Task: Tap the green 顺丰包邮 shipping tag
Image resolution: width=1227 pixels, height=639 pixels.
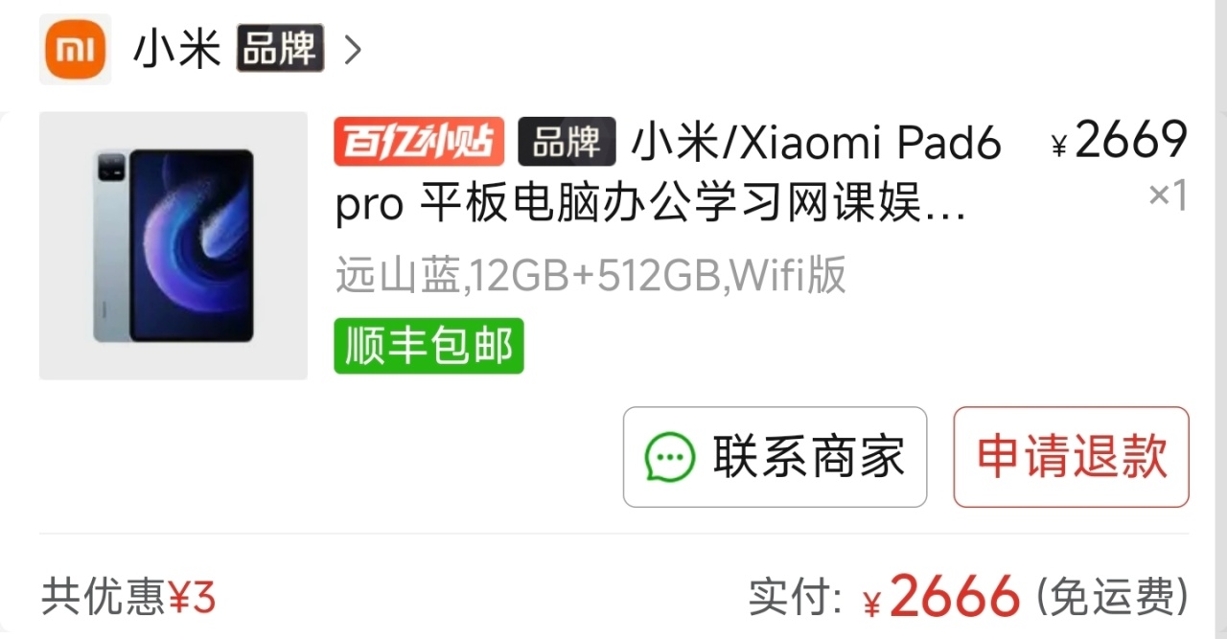Action: (x=428, y=346)
